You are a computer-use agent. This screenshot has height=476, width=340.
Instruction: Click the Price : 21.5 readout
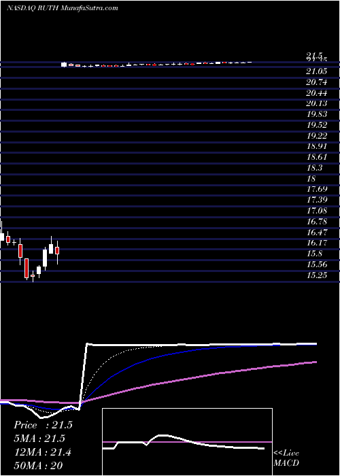coord(43,425)
